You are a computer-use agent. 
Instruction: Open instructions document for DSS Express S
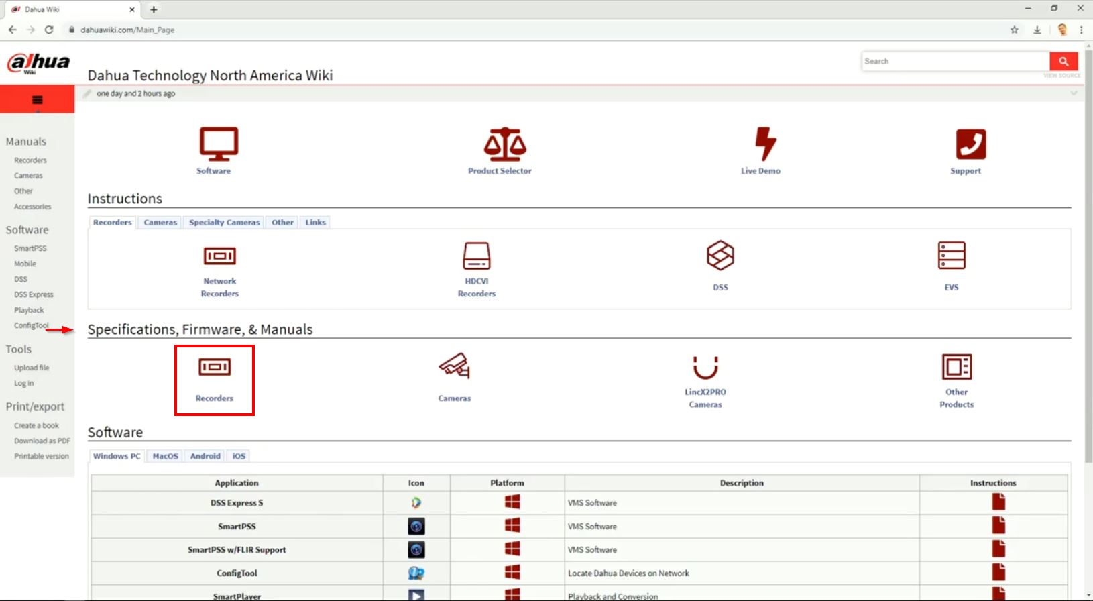pos(998,502)
